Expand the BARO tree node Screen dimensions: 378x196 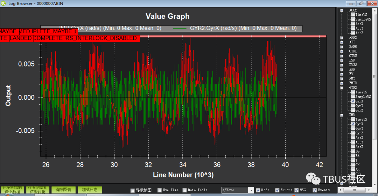point(342,47)
